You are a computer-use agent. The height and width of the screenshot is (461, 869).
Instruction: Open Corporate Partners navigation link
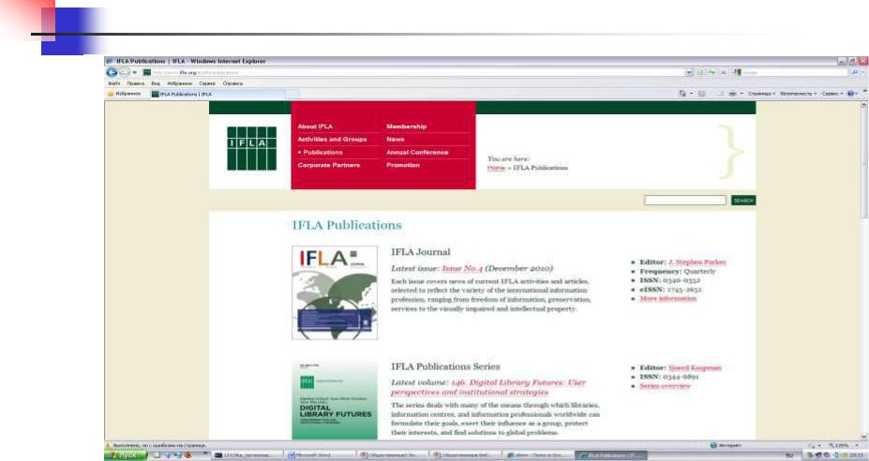point(329,165)
